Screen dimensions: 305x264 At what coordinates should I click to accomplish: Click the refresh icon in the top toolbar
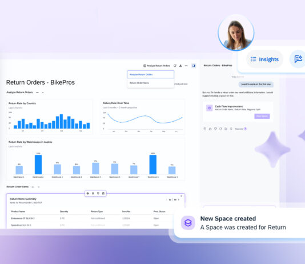175,66
